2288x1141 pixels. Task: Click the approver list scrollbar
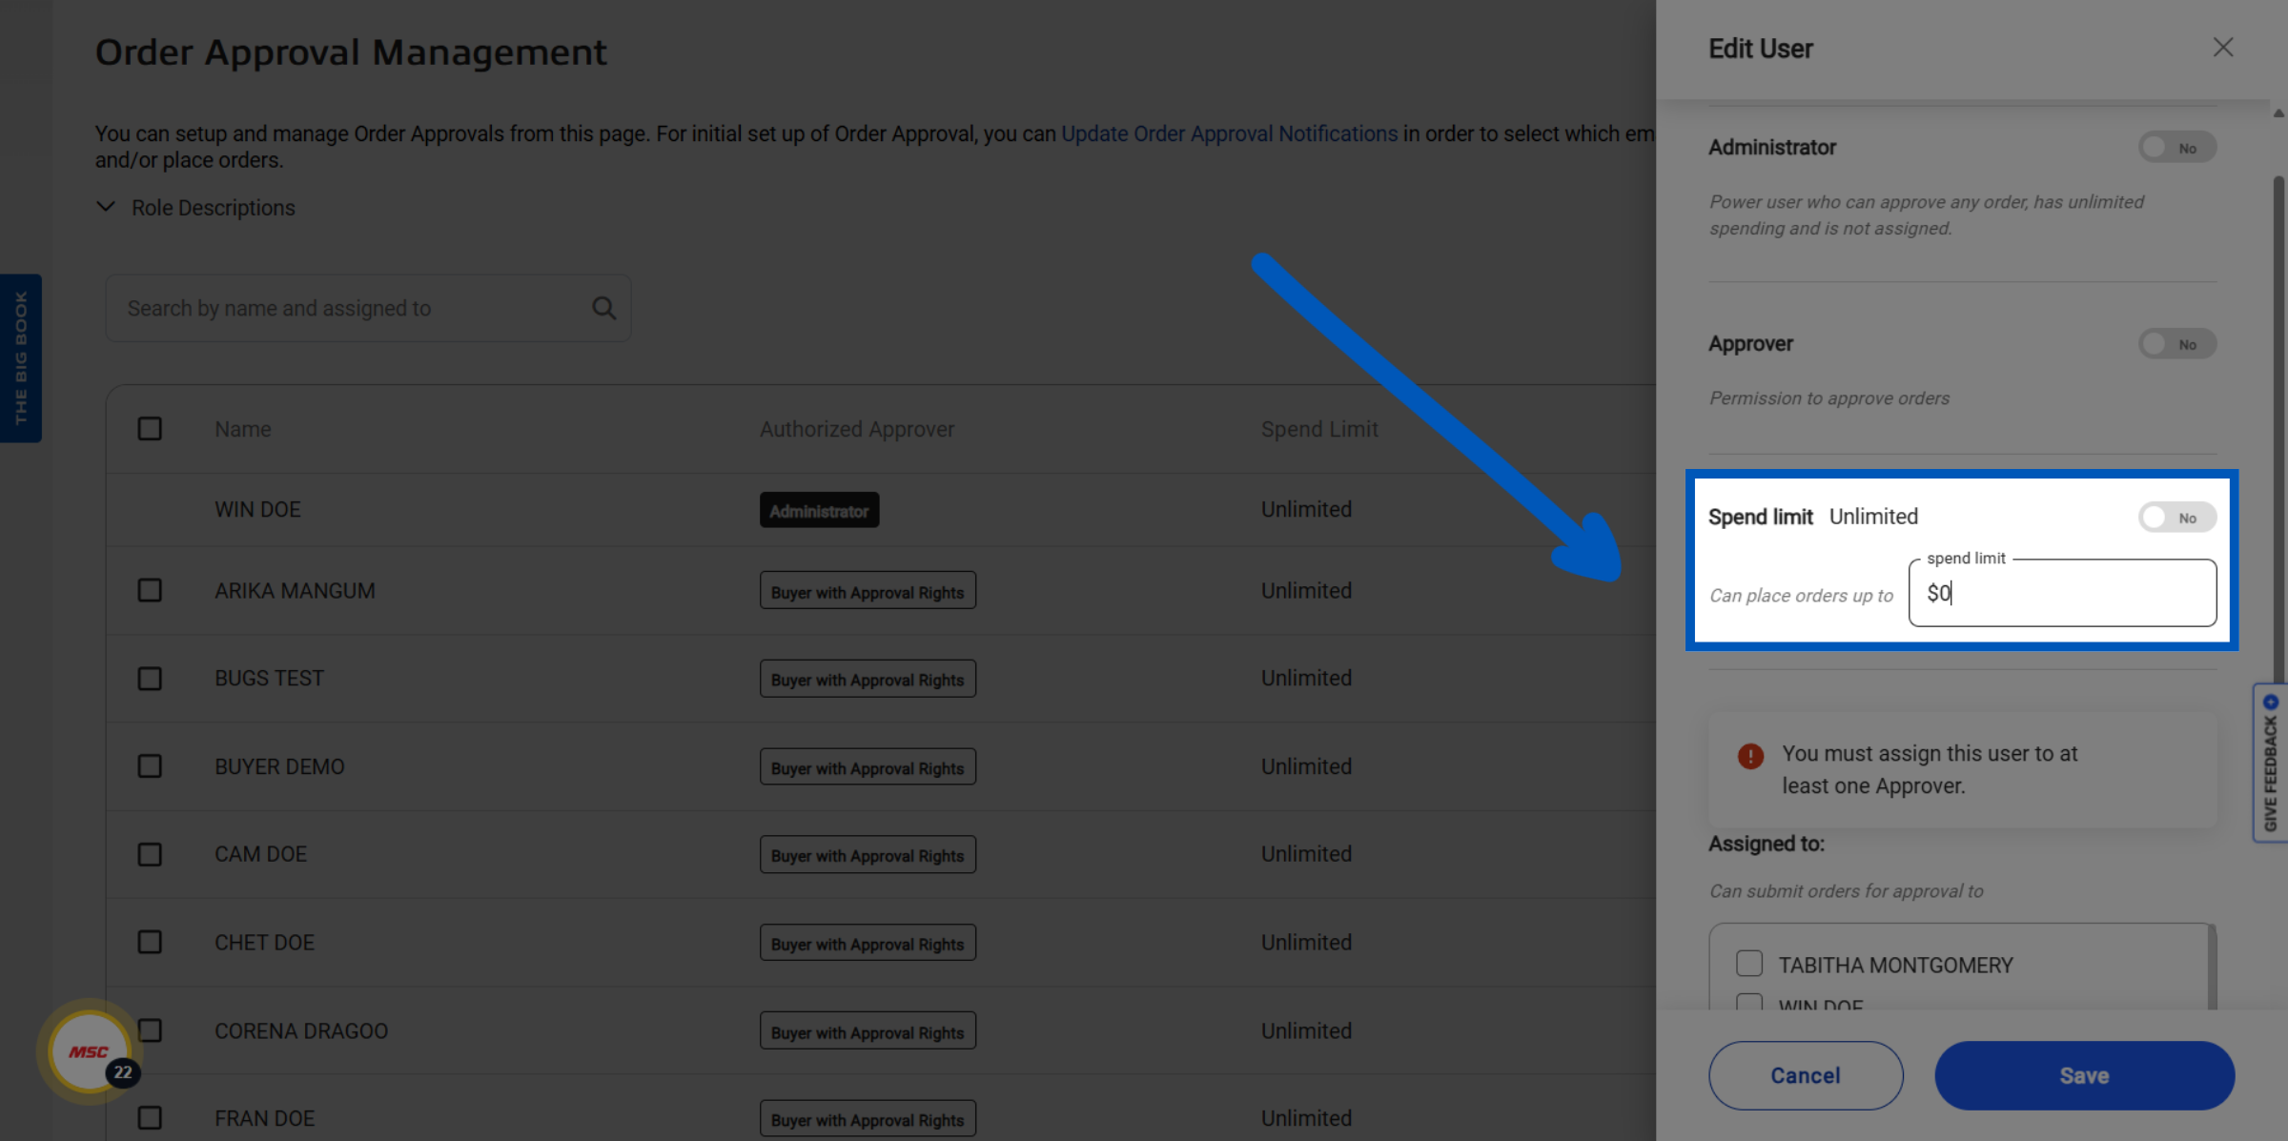point(2212,968)
